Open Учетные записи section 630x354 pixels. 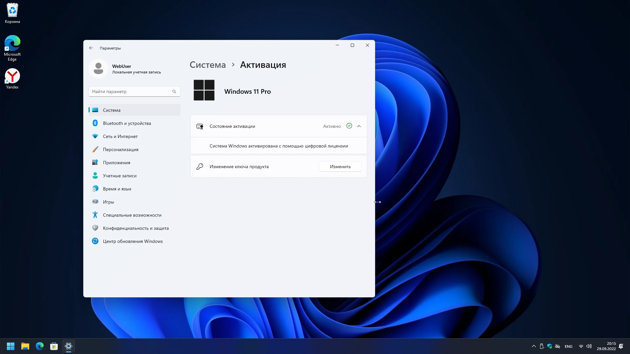(x=119, y=176)
